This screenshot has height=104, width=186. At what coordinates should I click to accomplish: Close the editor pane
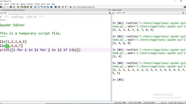pyautogui.click(x=110, y=10)
